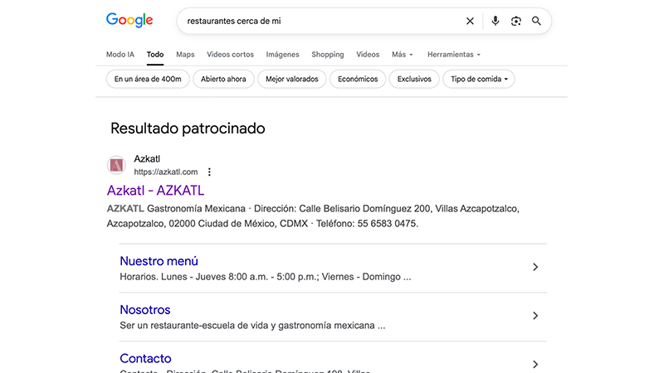The height and width of the screenshot is (373, 664).
Task: Open the Azkatl - AZKATL result link
Action: pyautogui.click(x=155, y=191)
